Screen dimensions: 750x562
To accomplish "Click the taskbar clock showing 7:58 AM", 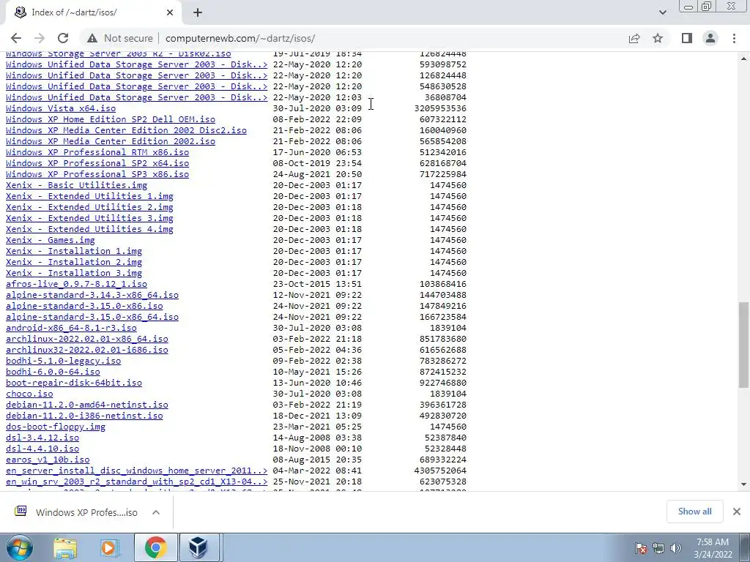I will click(x=713, y=548).
